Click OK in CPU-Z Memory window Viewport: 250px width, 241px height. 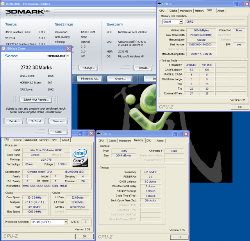(x=179, y=237)
